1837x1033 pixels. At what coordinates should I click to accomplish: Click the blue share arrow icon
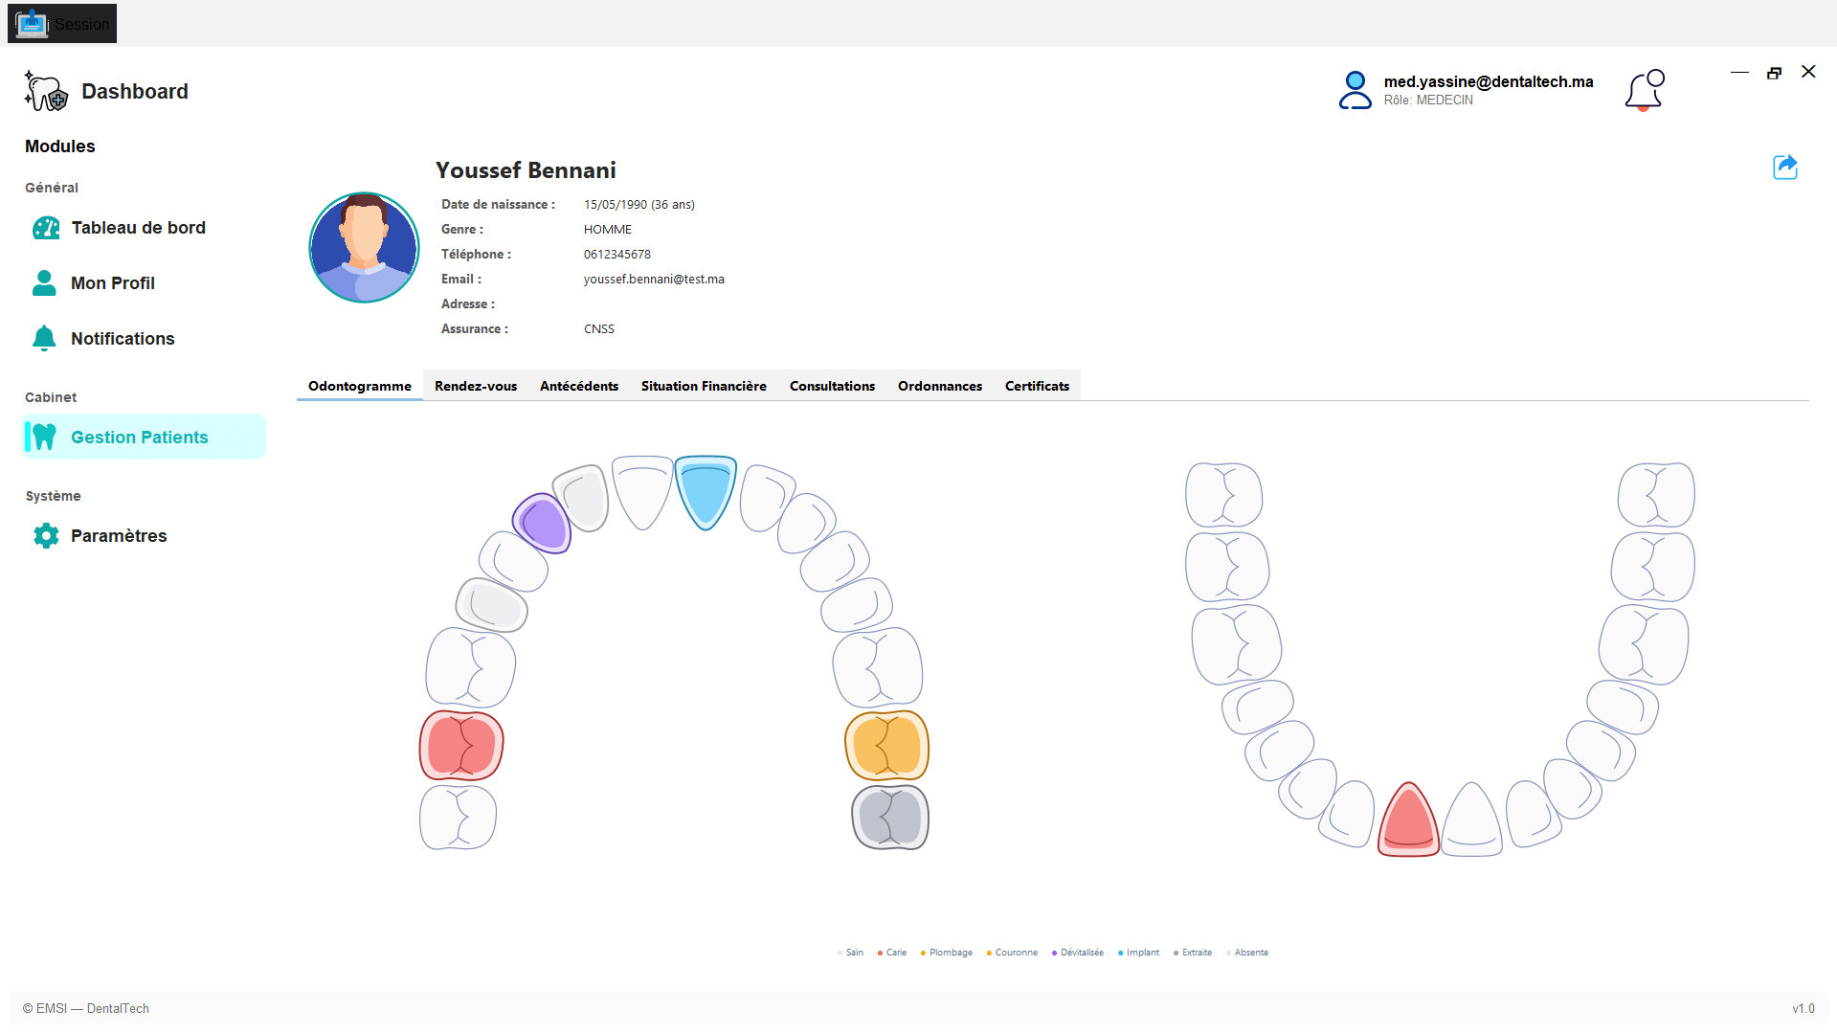[1785, 168]
